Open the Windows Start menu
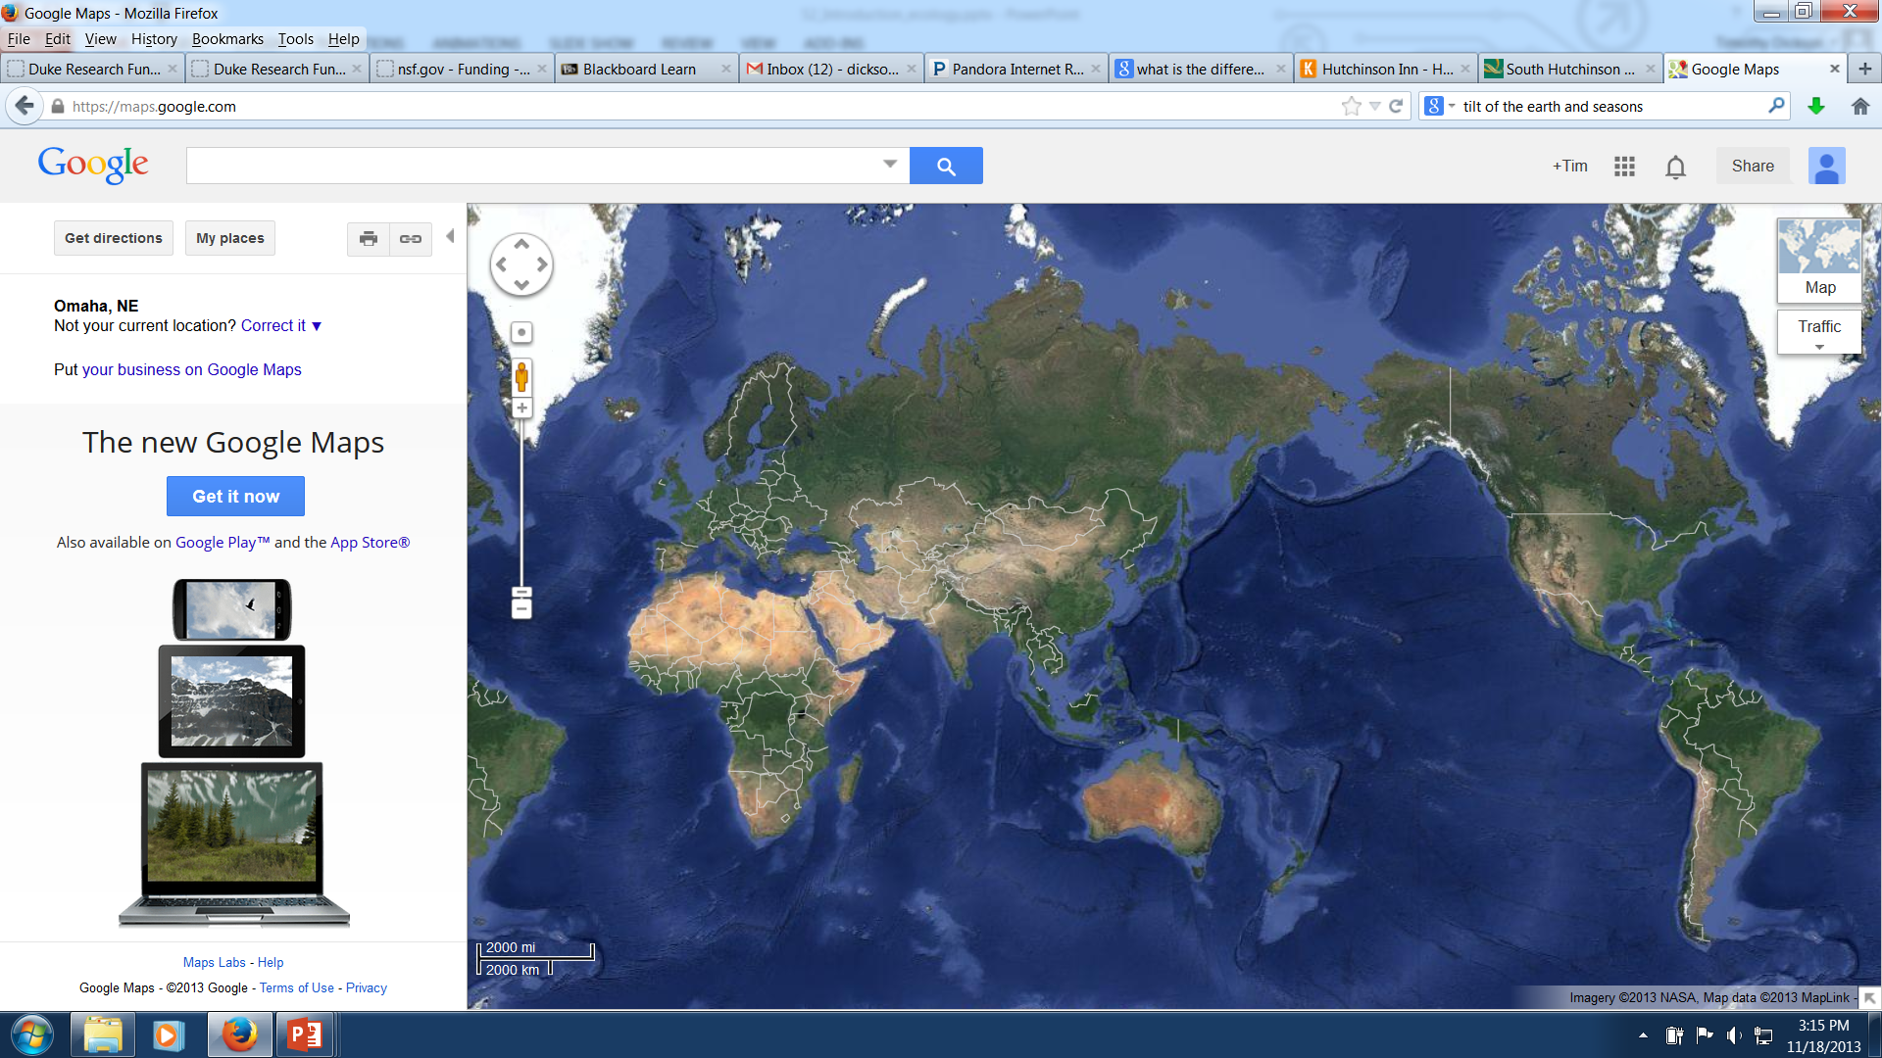 (x=31, y=1034)
